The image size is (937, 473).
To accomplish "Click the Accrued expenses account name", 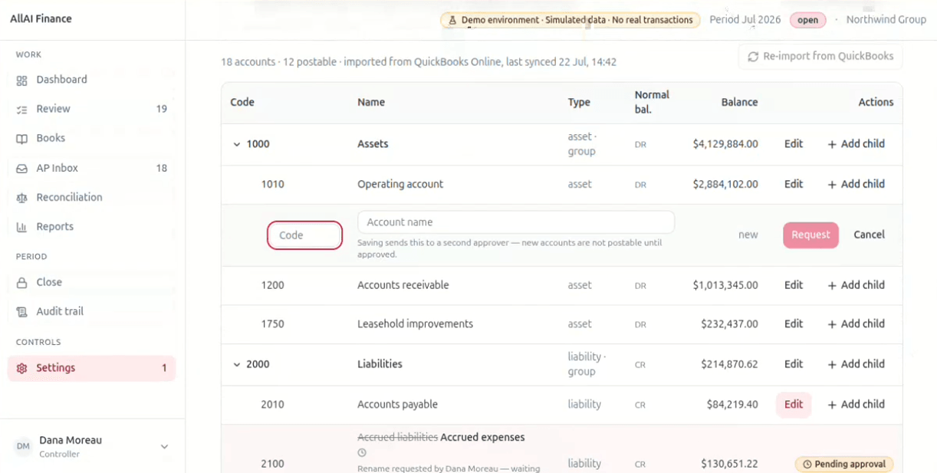I will (483, 438).
